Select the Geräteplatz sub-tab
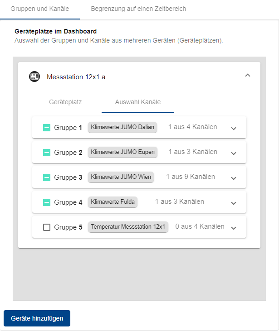Viewport: 279px width, 331px height. pyautogui.click(x=65, y=102)
